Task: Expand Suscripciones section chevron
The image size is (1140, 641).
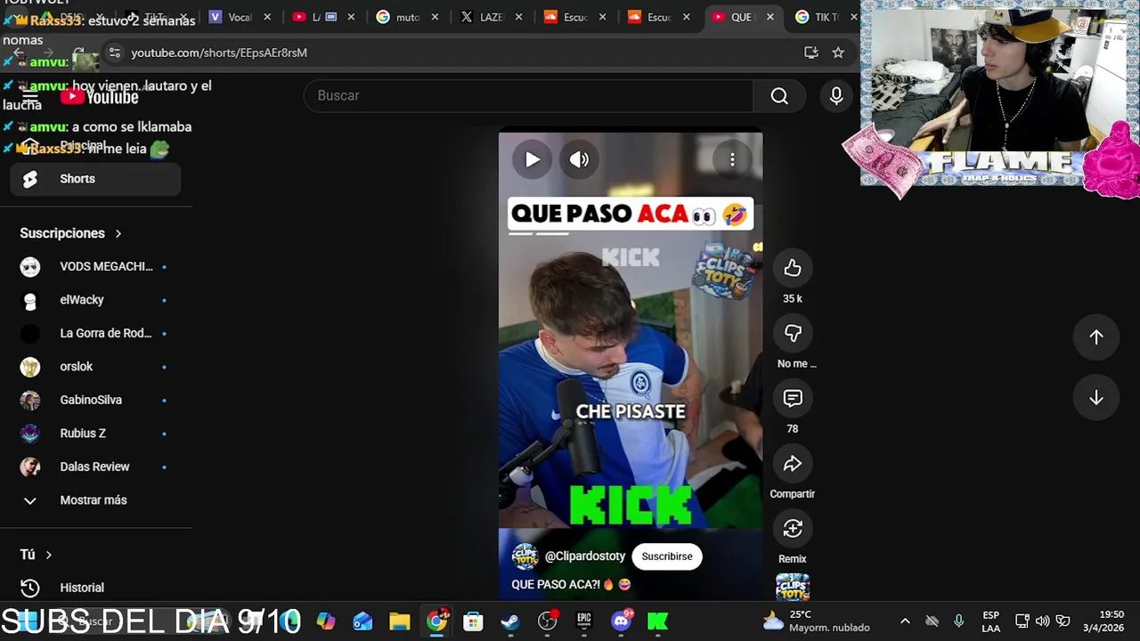Action: [118, 233]
